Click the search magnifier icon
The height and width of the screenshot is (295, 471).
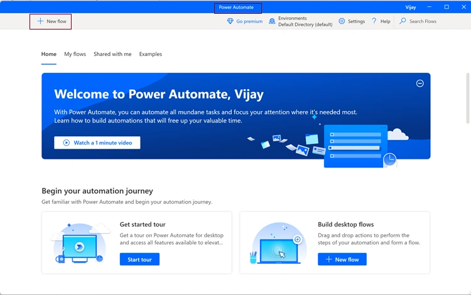tap(403, 21)
